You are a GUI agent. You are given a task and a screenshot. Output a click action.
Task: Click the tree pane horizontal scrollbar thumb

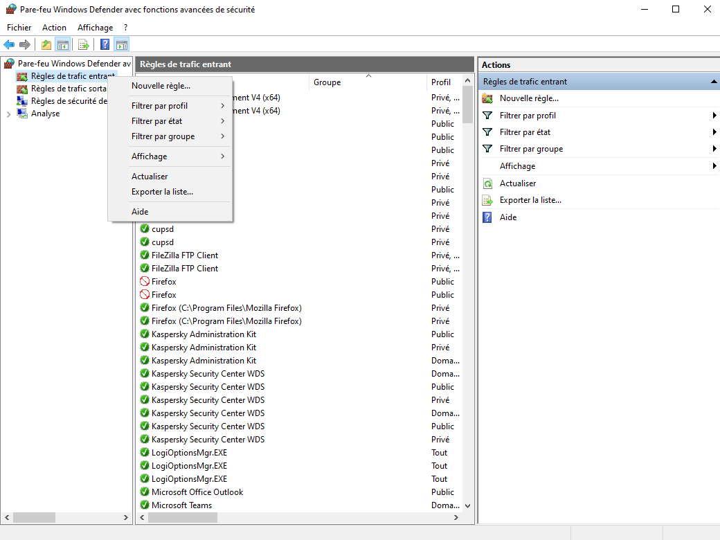pos(35,518)
